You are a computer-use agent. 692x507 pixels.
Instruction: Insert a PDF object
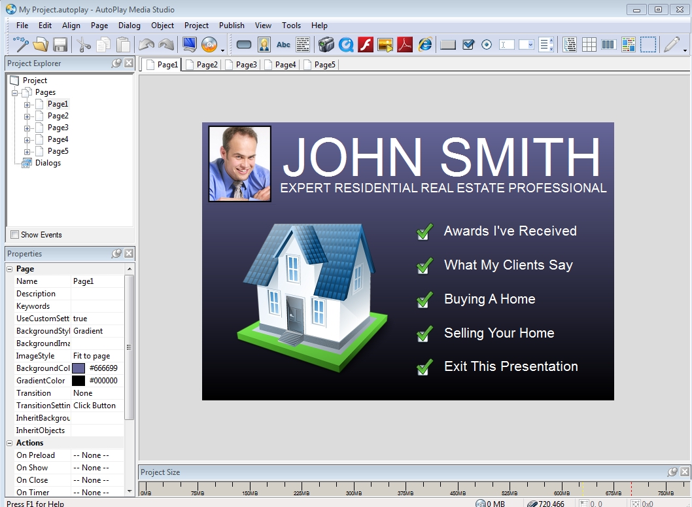(x=405, y=44)
